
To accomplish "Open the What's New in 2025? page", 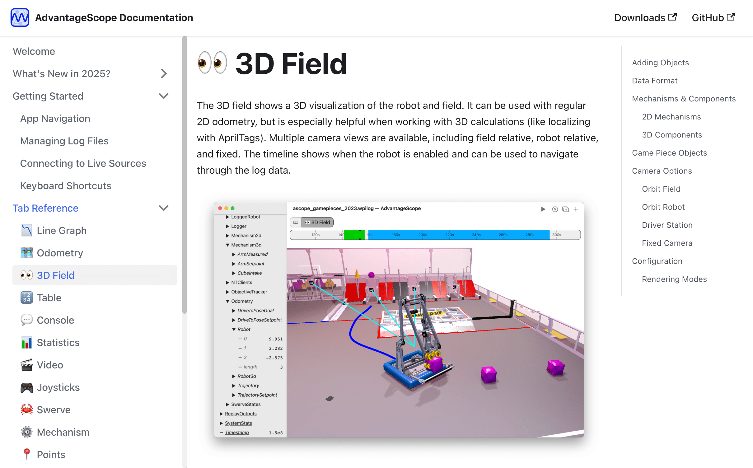I will tap(62, 74).
